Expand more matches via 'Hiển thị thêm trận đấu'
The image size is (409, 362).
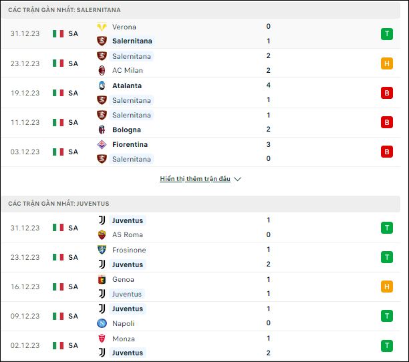click(x=195, y=179)
